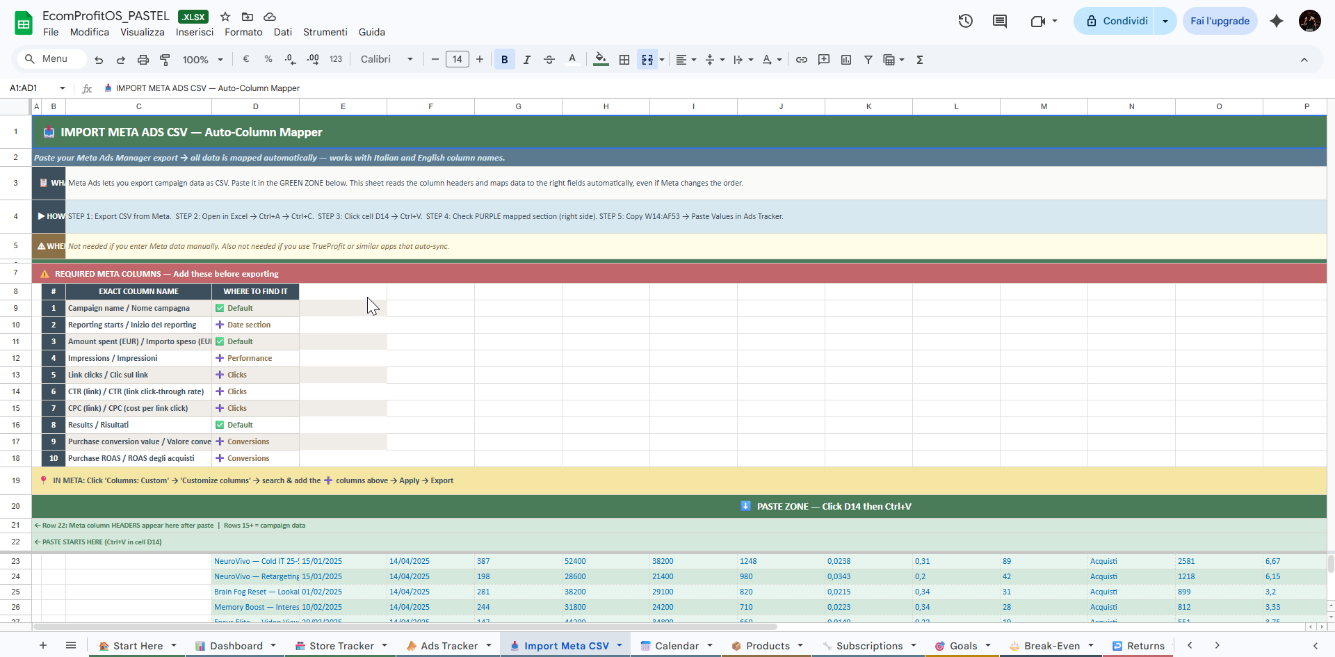Click the undo arrow icon

click(x=99, y=60)
